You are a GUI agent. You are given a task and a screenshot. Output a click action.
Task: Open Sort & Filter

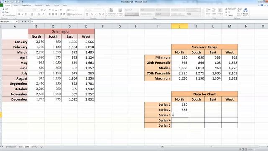(240, 12)
